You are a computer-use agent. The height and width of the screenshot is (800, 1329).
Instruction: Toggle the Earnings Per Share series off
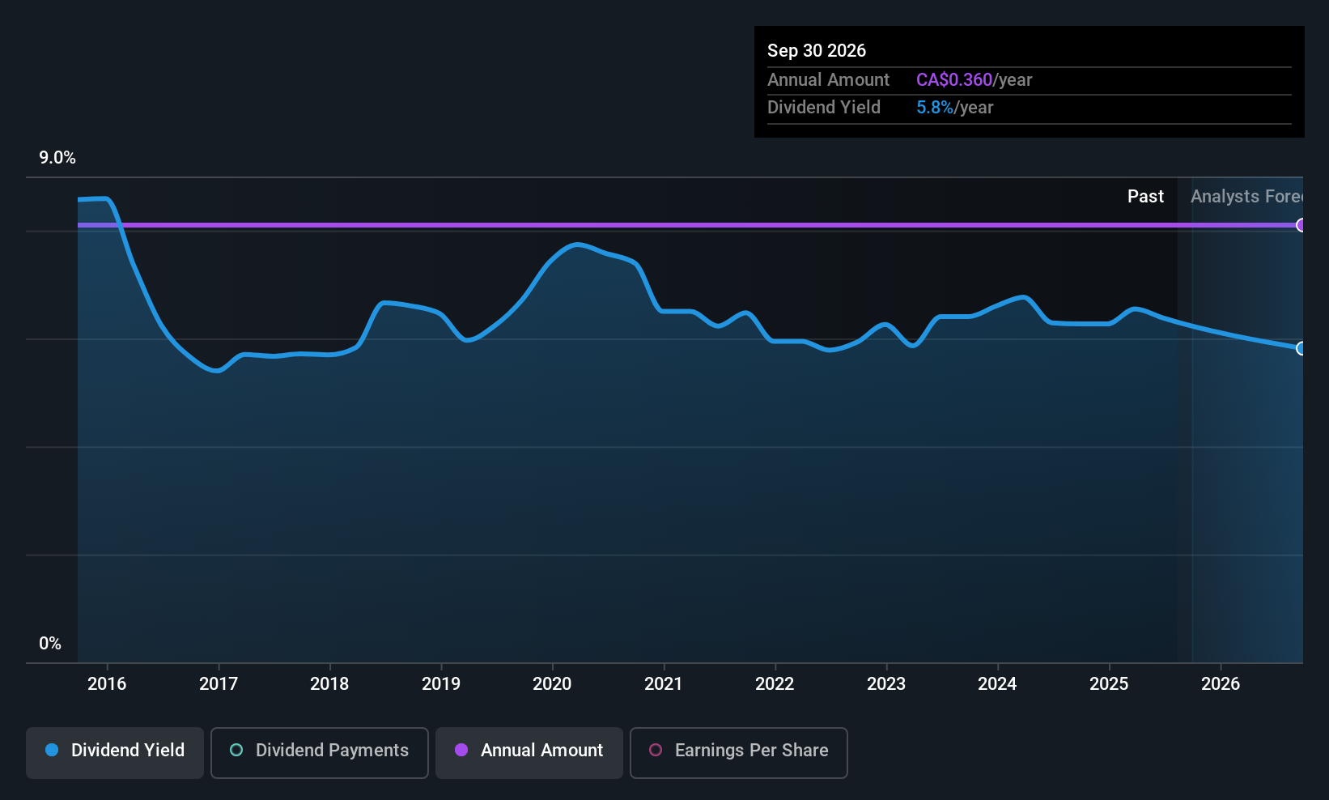[x=737, y=751]
